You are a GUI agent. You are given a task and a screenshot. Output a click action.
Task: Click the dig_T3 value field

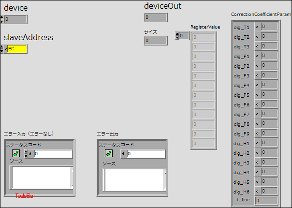pos(269,46)
